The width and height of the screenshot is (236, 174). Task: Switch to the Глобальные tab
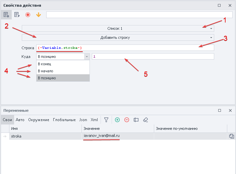coord(64,120)
